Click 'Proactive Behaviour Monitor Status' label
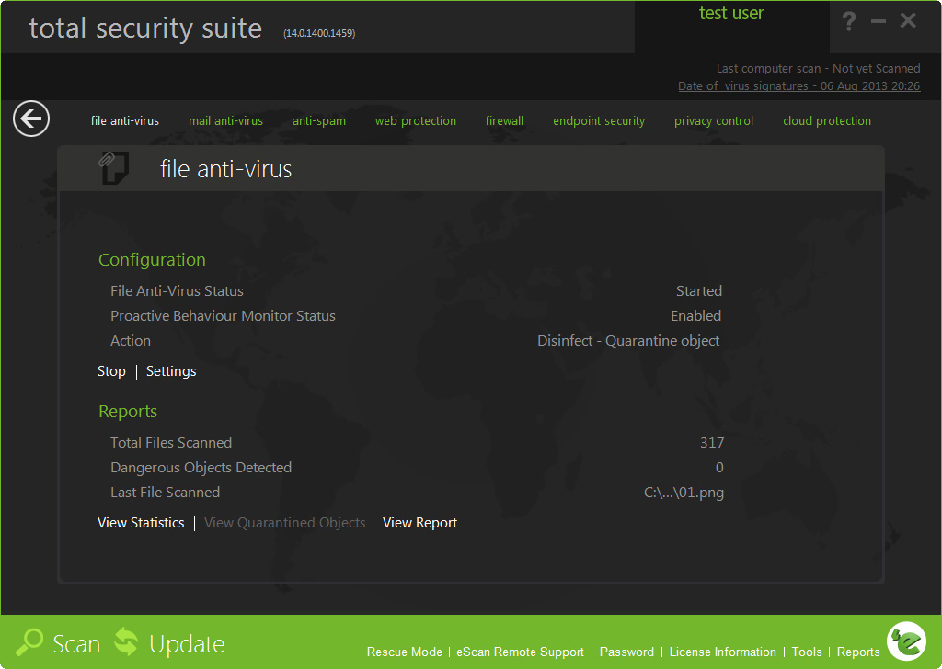This screenshot has width=942, height=669. coord(223,315)
